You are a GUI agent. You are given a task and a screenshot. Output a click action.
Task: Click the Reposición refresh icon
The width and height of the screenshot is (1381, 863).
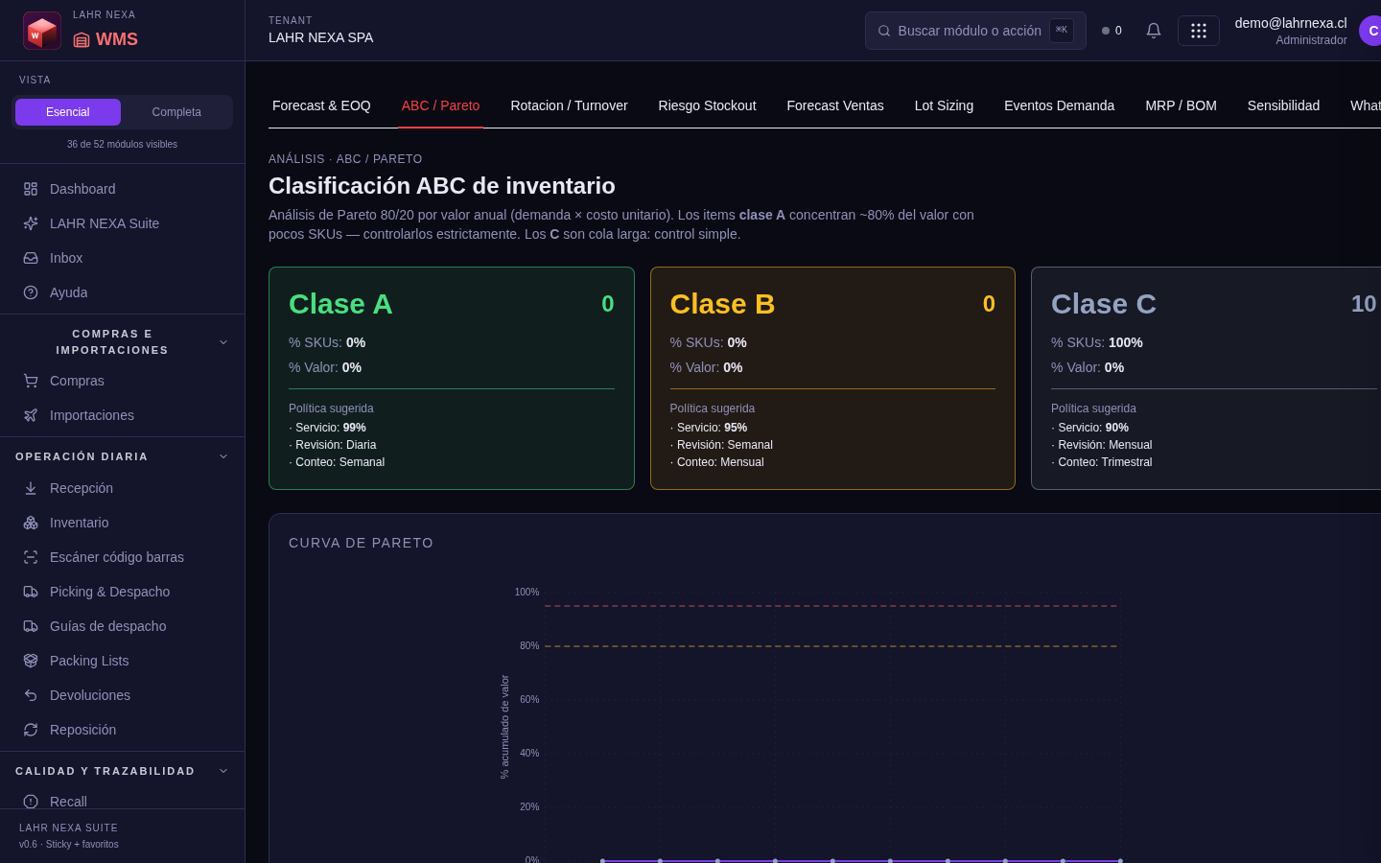click(x=31, y=730)
